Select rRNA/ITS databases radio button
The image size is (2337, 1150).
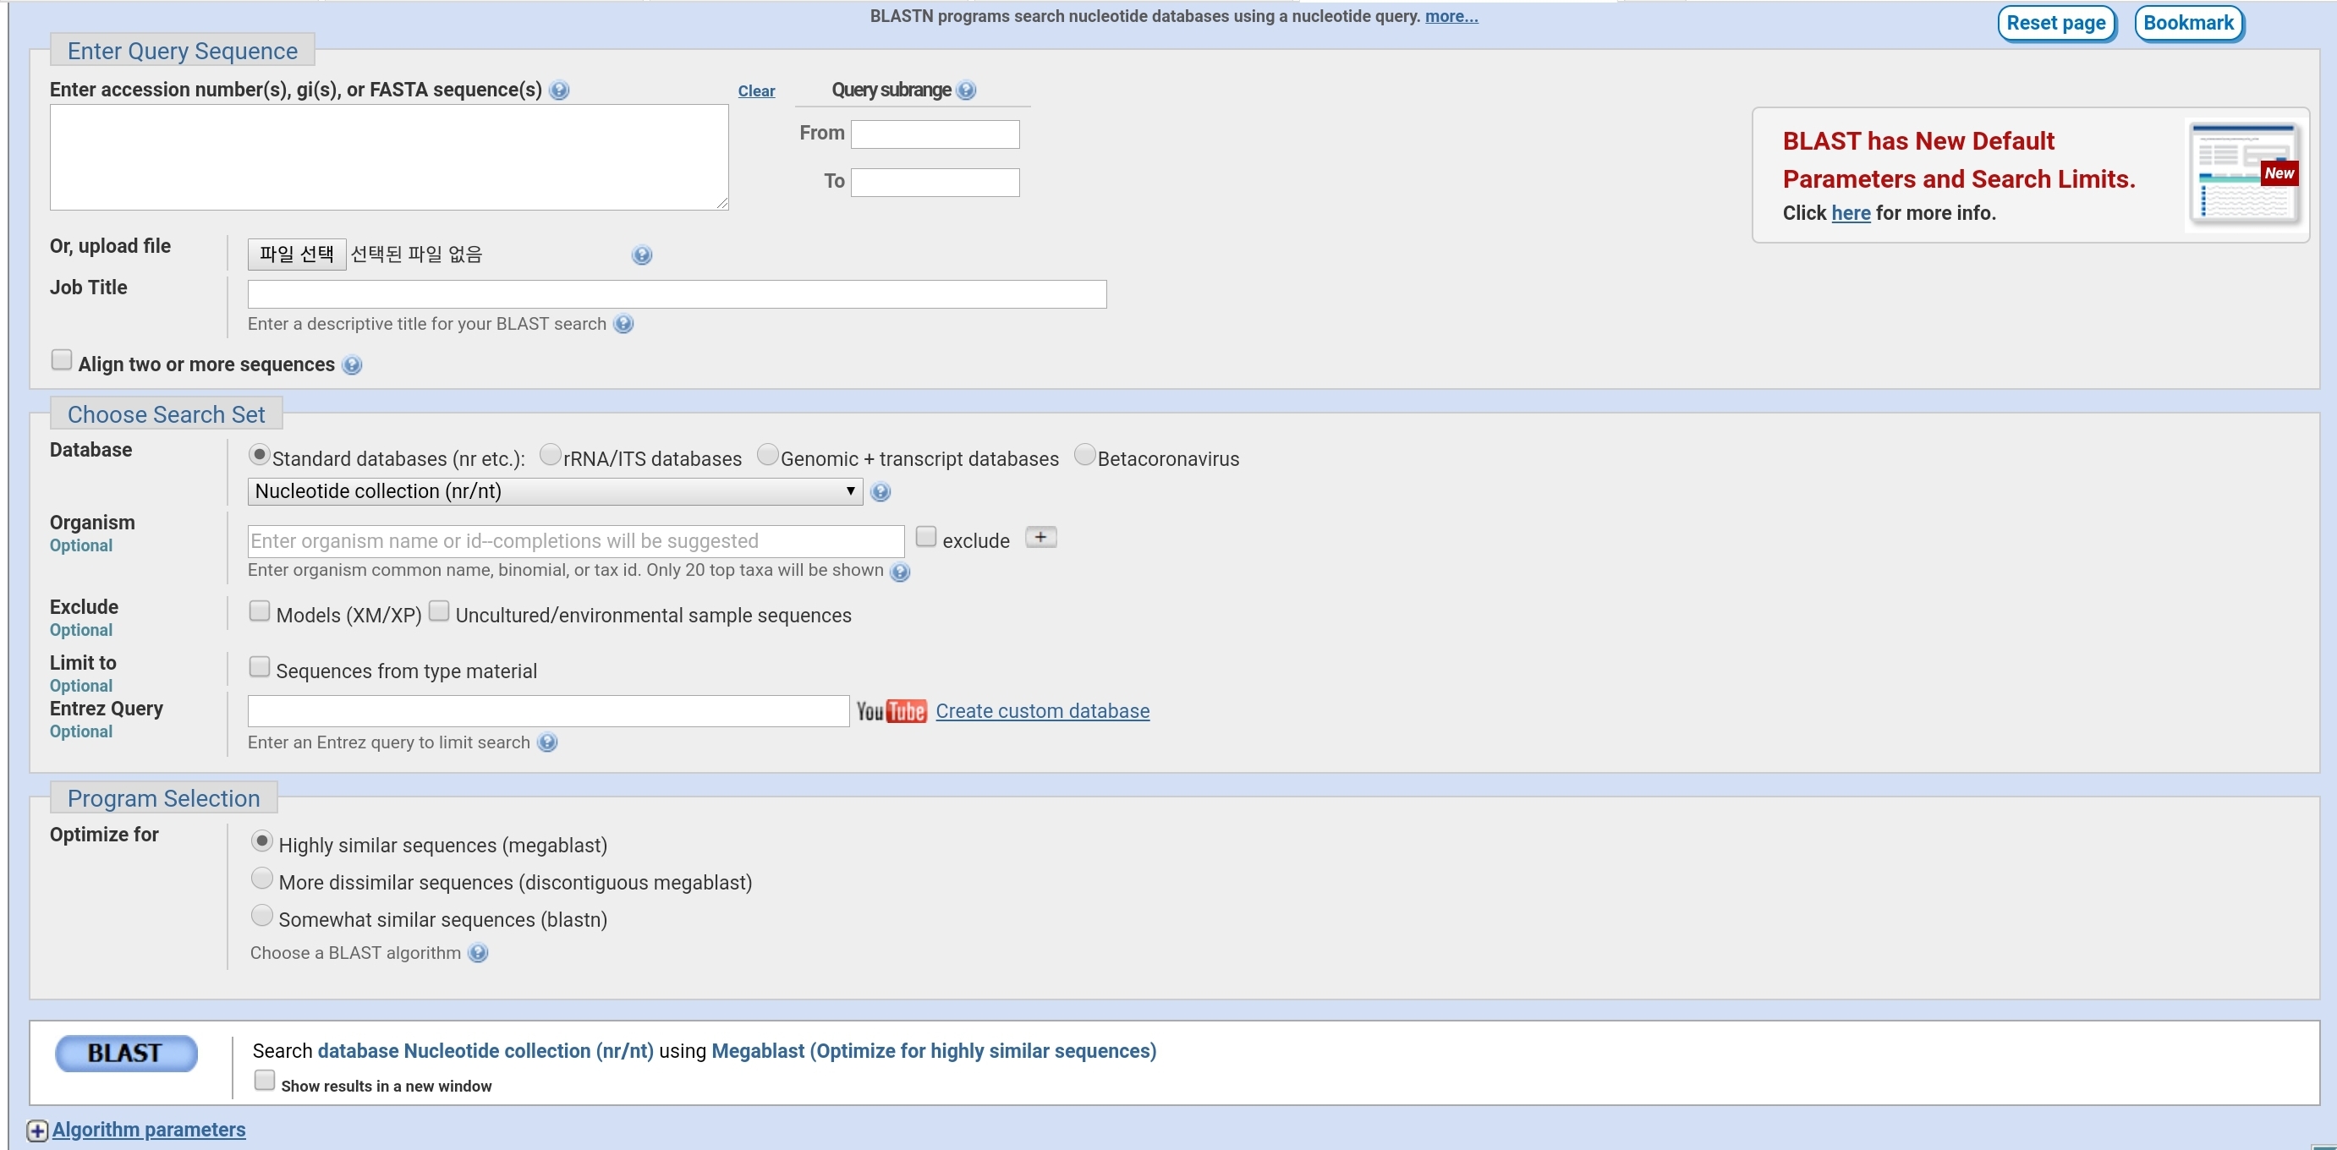coord(550,454)
